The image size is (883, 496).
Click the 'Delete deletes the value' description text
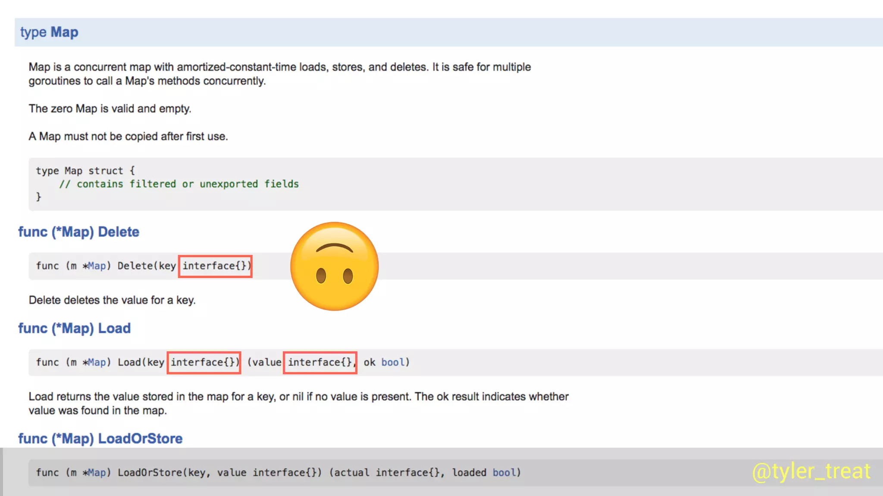[x=112, y=300]
